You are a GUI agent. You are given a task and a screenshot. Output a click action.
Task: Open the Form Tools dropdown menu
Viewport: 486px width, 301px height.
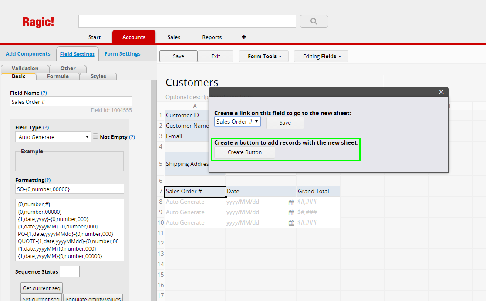263,56
